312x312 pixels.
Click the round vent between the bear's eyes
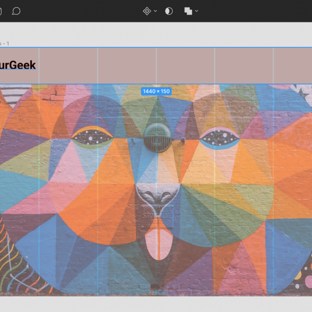[156, 137]
